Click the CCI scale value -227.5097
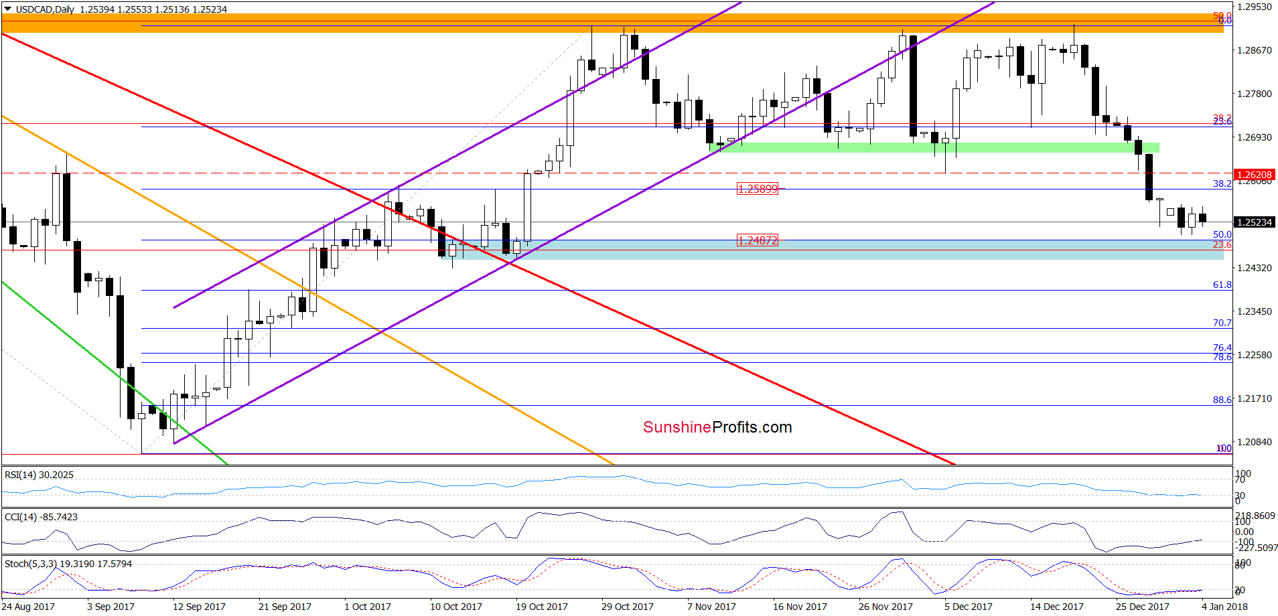This screenshot has height=616, width=1278. [1256, 548]
